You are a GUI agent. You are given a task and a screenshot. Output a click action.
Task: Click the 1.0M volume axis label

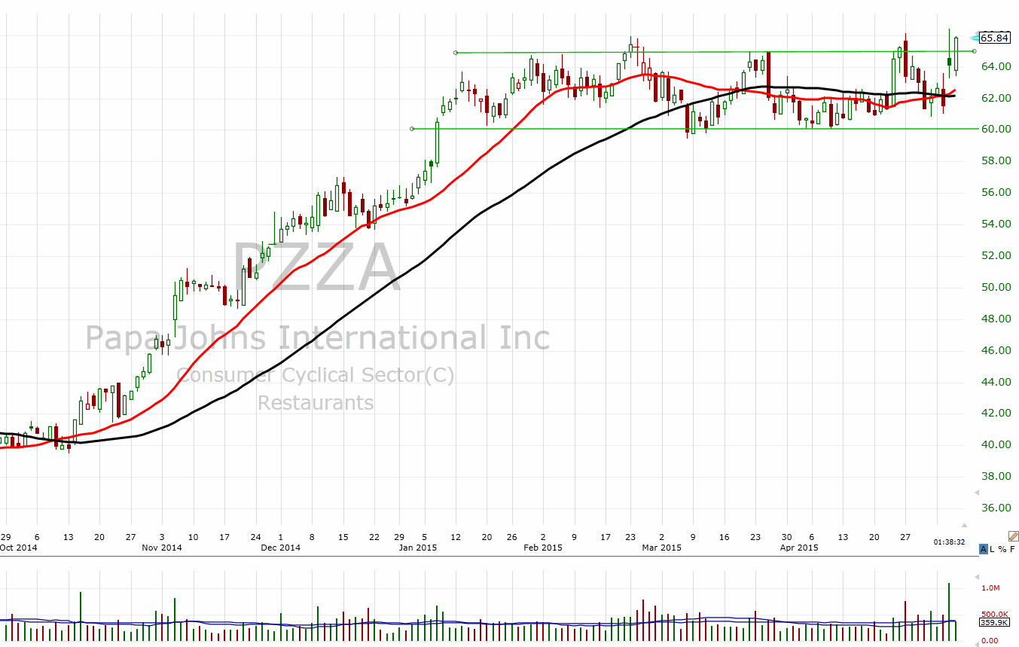tap(991, 588)
